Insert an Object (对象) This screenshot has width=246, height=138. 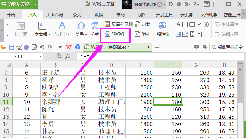(142, 24)
